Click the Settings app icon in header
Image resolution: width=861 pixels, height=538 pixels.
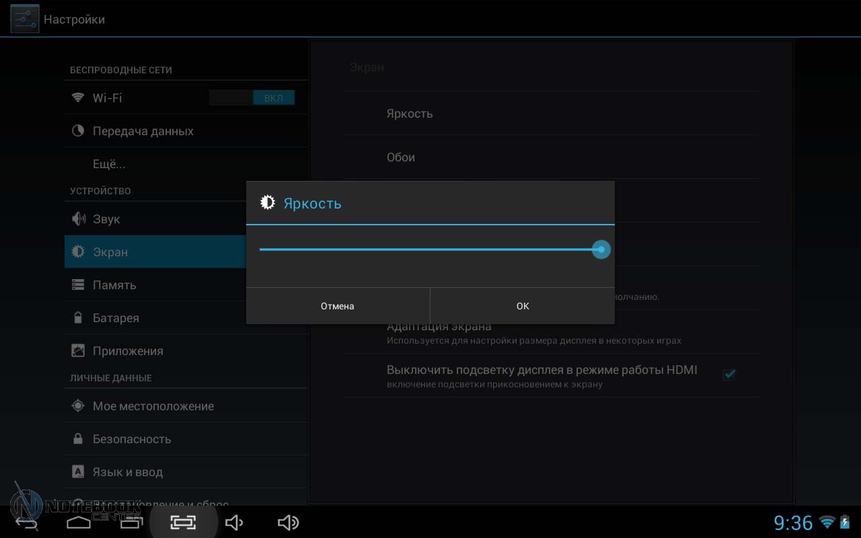coord(24,19)
